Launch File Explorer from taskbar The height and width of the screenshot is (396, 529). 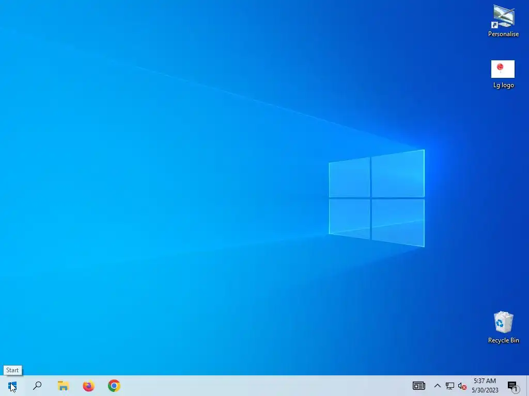(x=63, y=386)
